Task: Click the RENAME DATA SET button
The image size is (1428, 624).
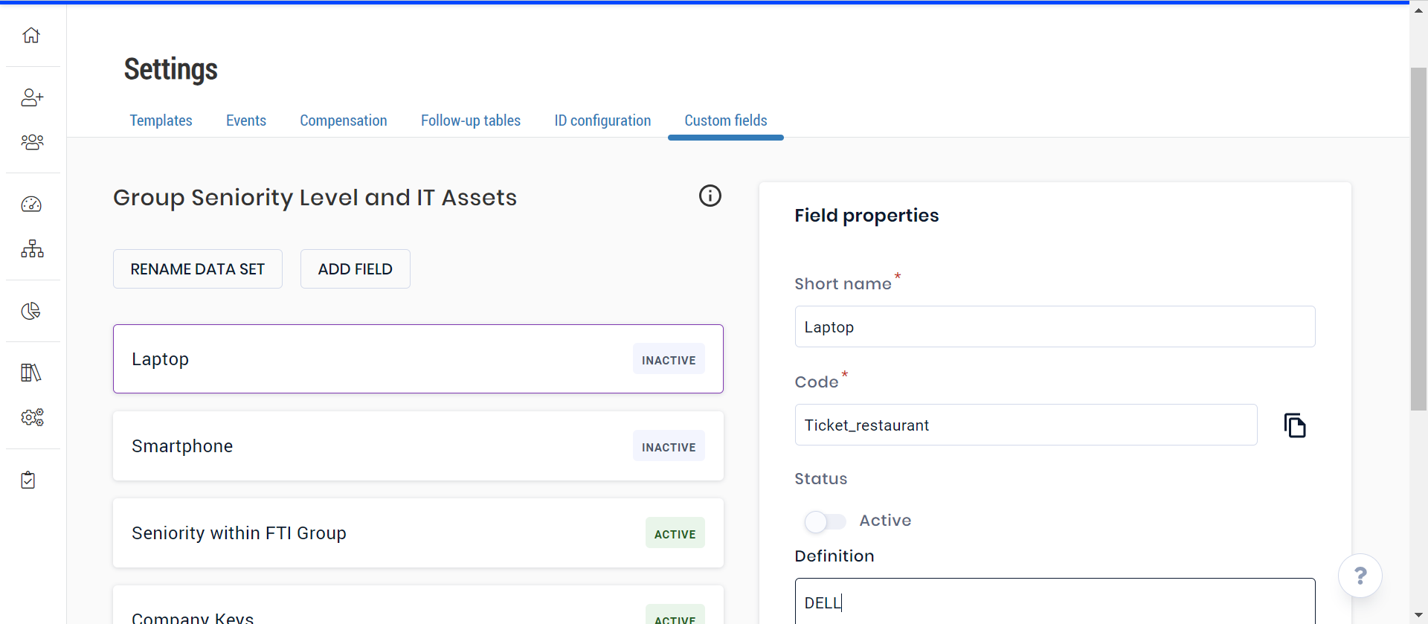Action: [198, 269]
